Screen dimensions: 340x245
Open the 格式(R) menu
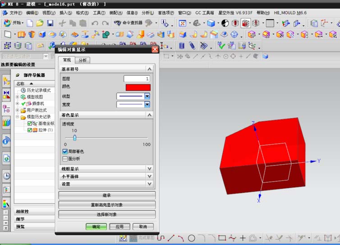click(82, 13)
